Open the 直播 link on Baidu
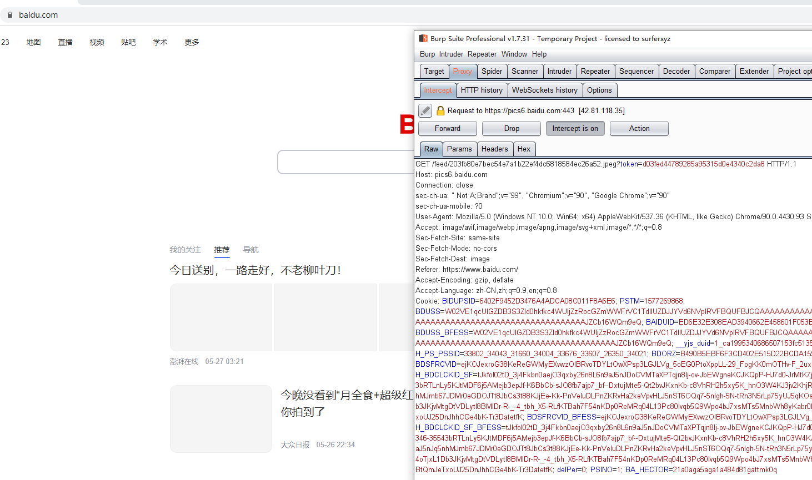Screen dimensions: 812x480 tap(65, 42)
